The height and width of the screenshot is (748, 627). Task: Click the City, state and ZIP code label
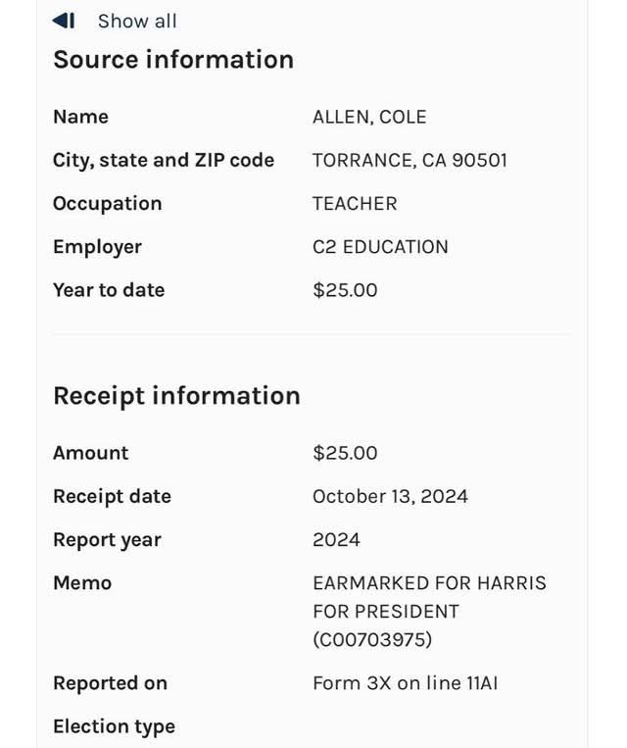point(164,160)
